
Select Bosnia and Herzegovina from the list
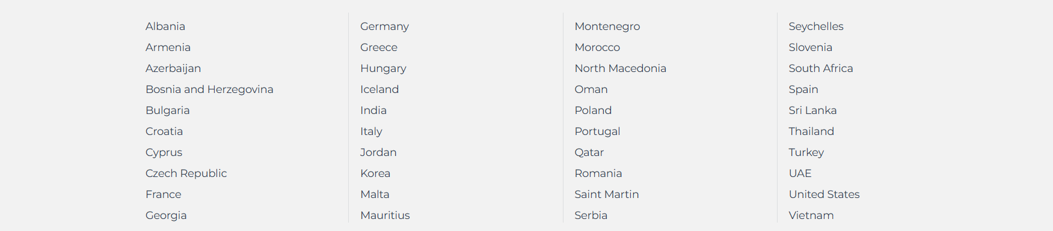click(209, 89)
